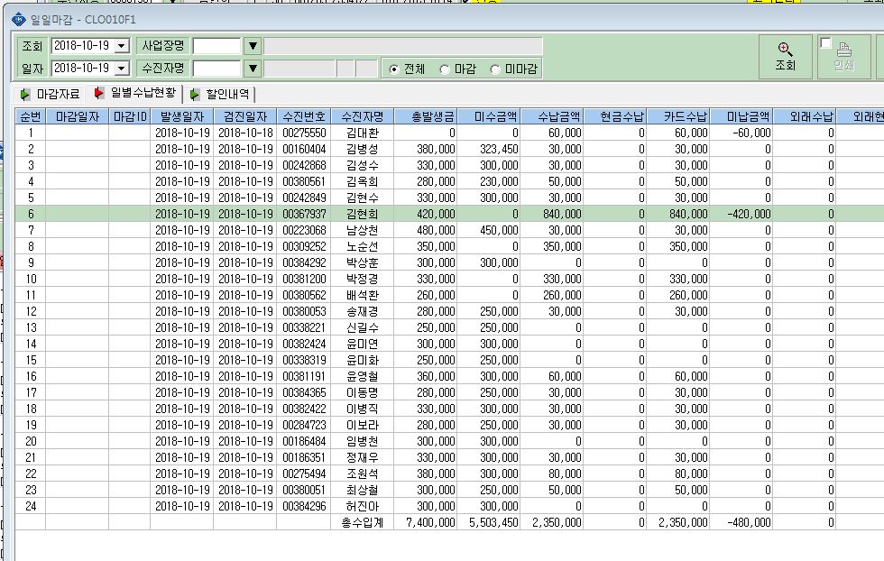The width and height of the screenshot is (884, 561).
Task: Open the 조회 start date dropdown
Action: click(122, 46)
